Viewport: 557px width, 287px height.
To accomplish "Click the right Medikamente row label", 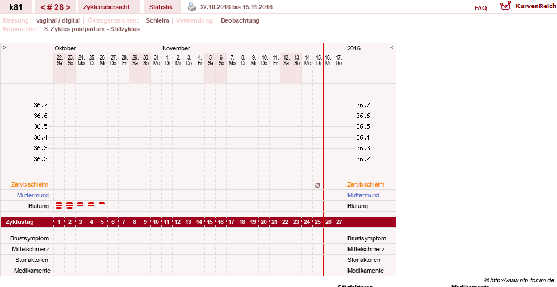I will (366, 271).
